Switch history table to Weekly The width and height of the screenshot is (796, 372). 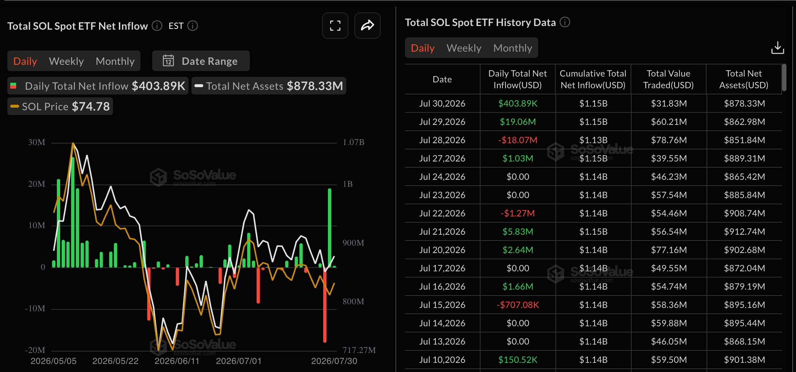tap(464, 48)
